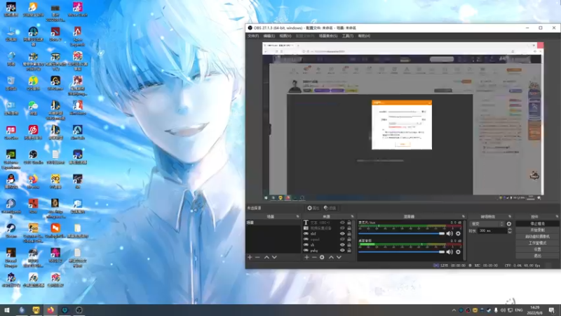The width and height of the screenshot is (561, 316).
Task: Switch to Firefox in the taskbar
Action: tap(50, 310)
